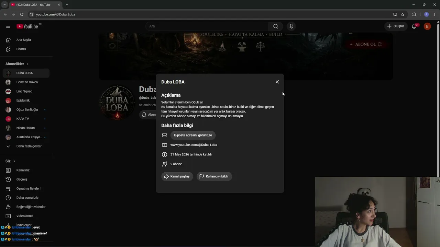Expand Daha fazla göster in subscriptions

[26, 146]
